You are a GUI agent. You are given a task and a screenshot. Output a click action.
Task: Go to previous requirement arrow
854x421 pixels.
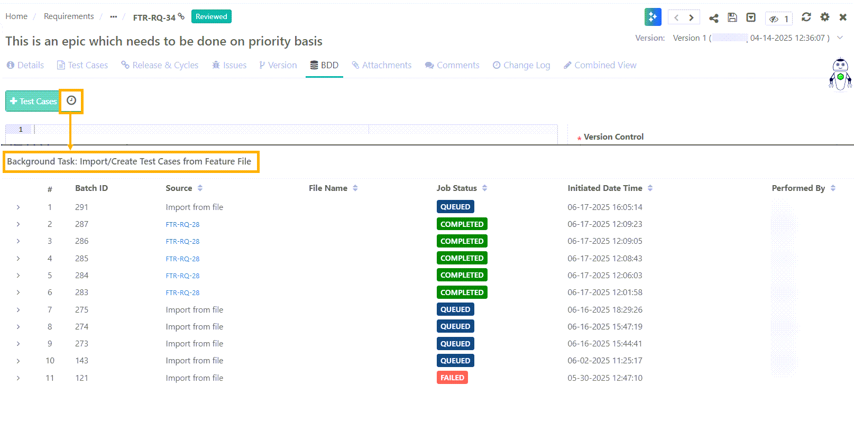676,17
